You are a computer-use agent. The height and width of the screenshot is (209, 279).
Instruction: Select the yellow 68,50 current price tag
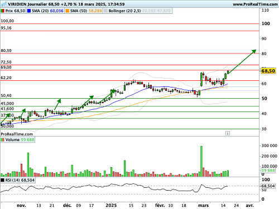tap(268, 71)
